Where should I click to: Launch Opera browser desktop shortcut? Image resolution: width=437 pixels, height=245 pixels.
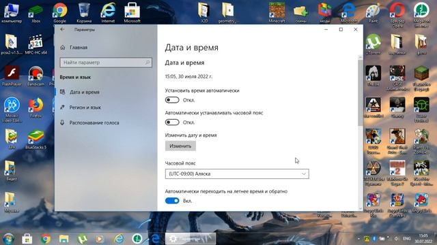397,14
